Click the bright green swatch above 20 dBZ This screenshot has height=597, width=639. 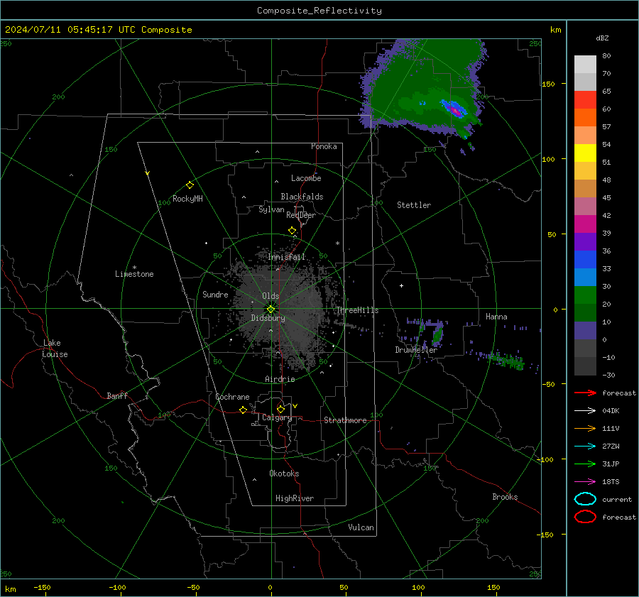[x=585, y=295]
